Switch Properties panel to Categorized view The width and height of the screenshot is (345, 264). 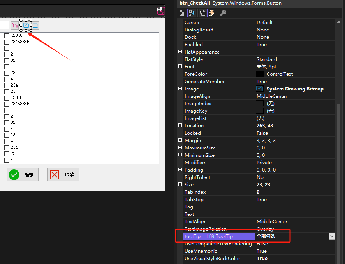tap(182, 13)
